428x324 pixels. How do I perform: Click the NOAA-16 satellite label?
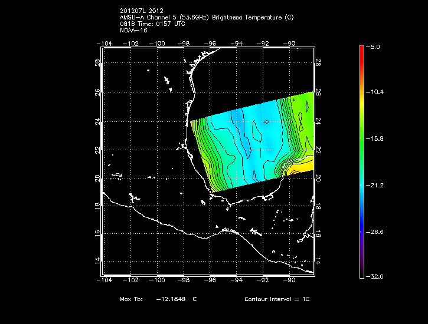click(133, 29)
